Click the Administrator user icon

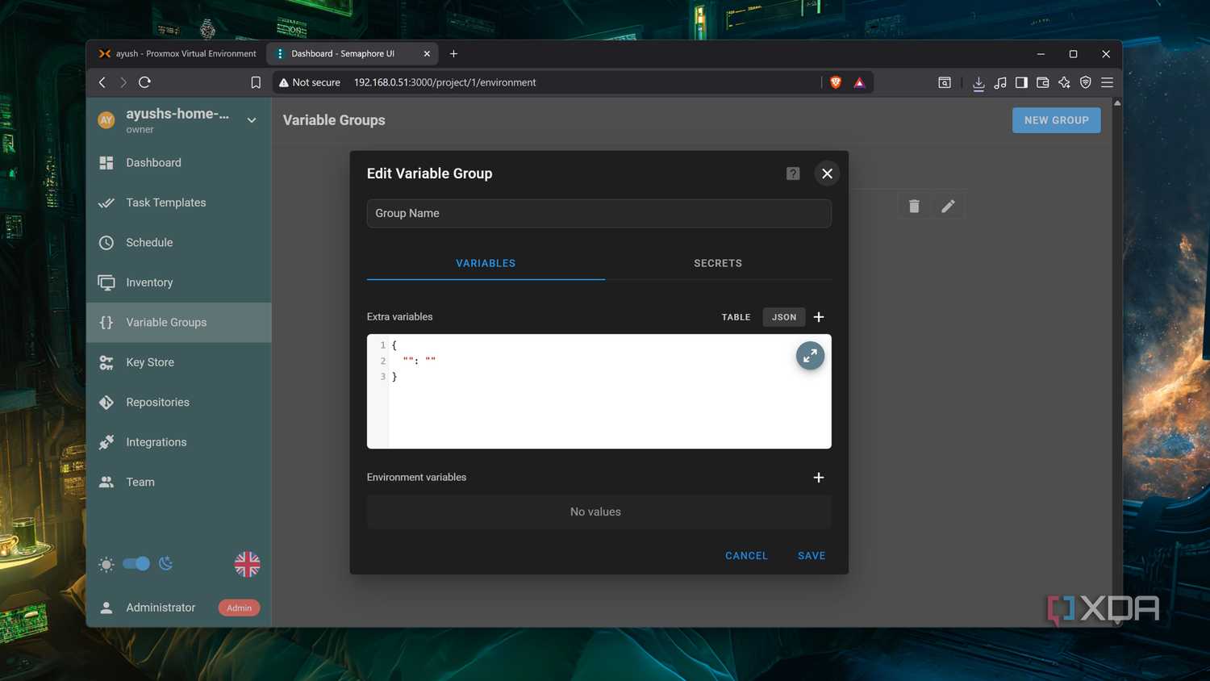(x=106, y=608)
